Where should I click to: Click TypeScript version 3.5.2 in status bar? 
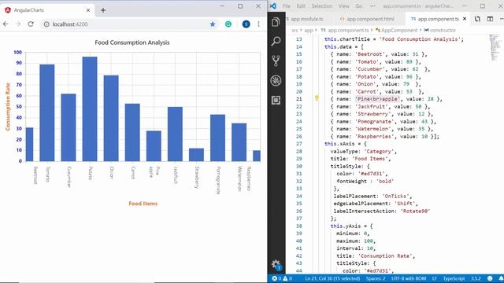476,278
